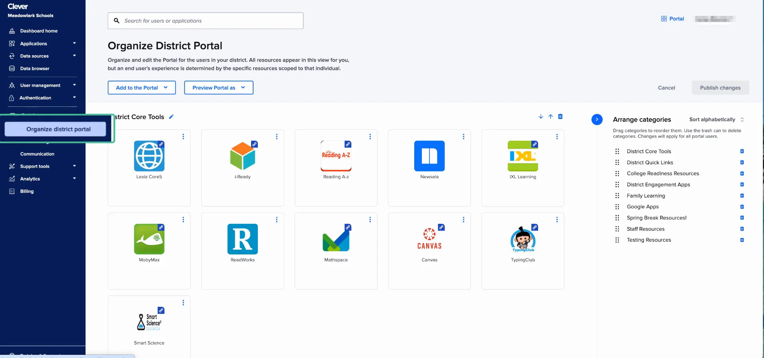
Task: Click Cancel next to Publish changes
Action: coord(667,88)
